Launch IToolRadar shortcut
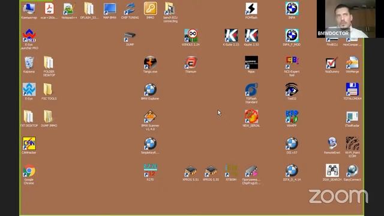 click(x=352, y=116)
